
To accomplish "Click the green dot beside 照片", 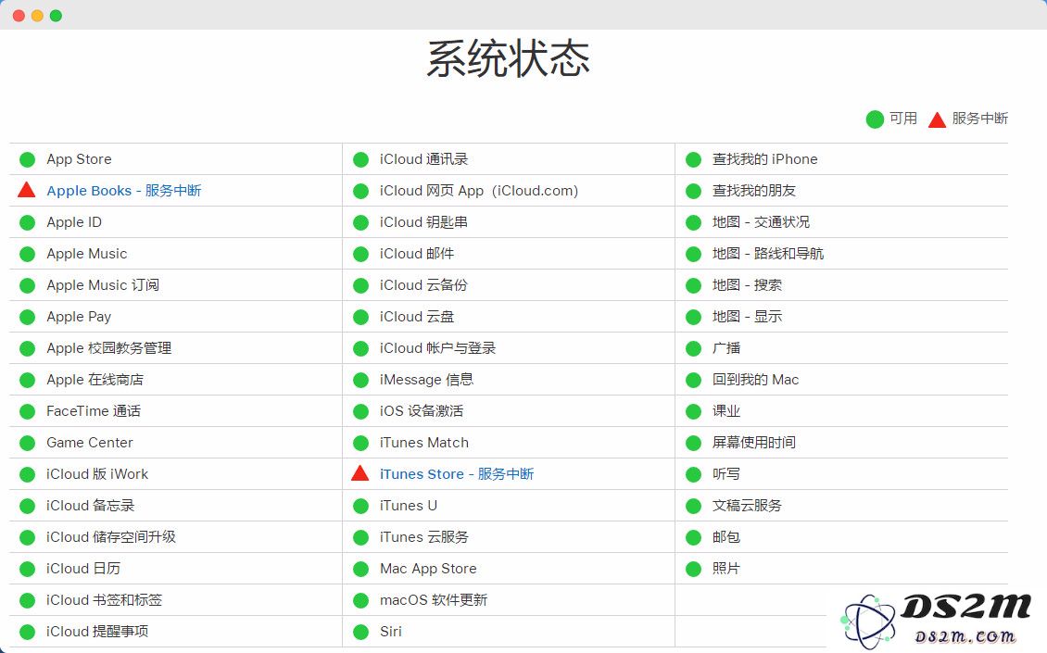I will [x=694, y=569].
